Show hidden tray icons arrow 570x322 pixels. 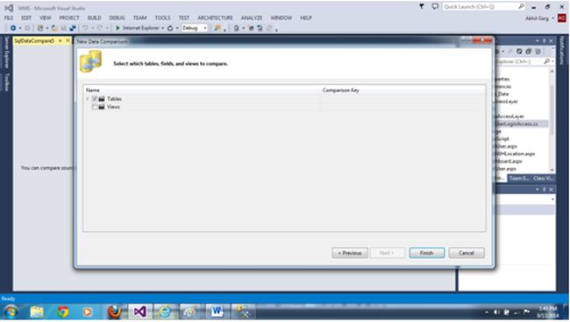[x=487, y=311]
